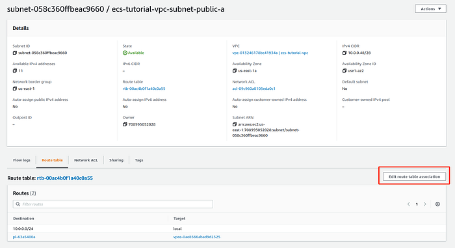Go to next page of routes
455x248 pixels.
click(425, 204)
